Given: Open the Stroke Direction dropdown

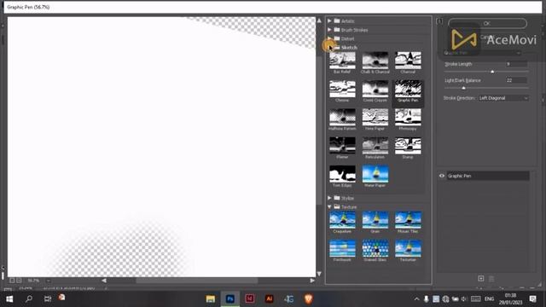Looking at the screenshot, I should coord(503,98).
